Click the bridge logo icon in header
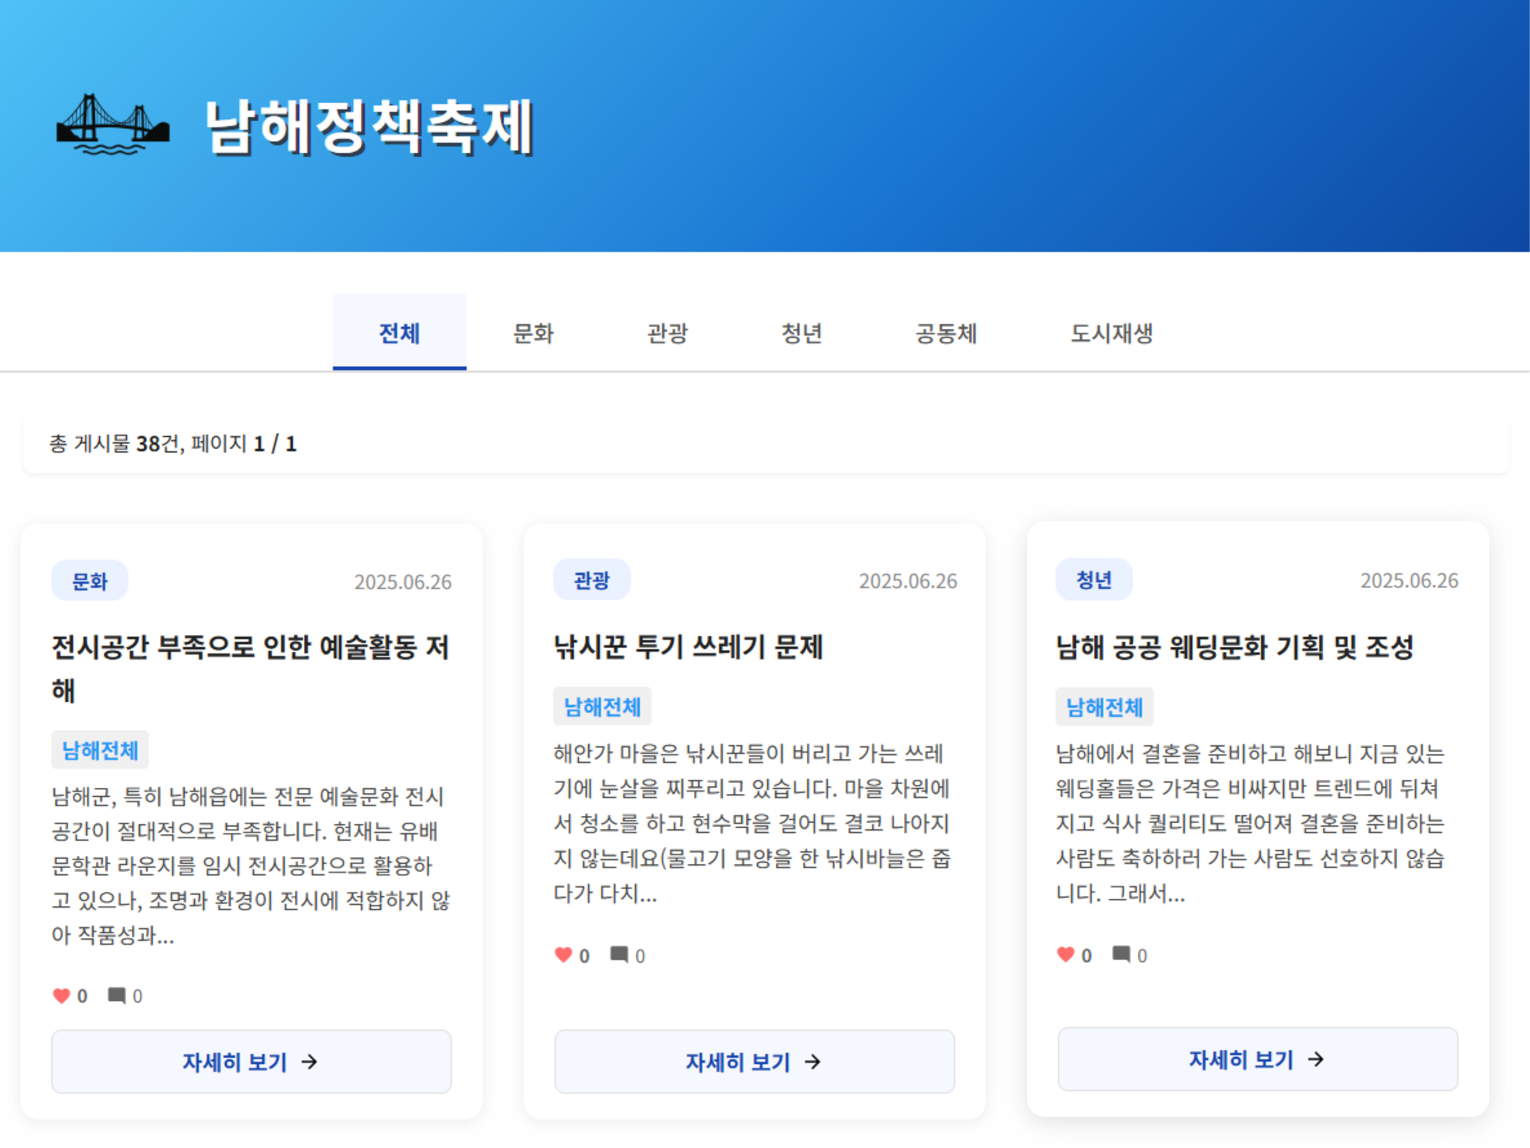The width and height of the screenshot is (1530, 1148). click(x=113, y=124)
